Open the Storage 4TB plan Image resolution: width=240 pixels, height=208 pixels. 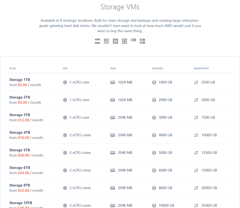coord(19,133)
